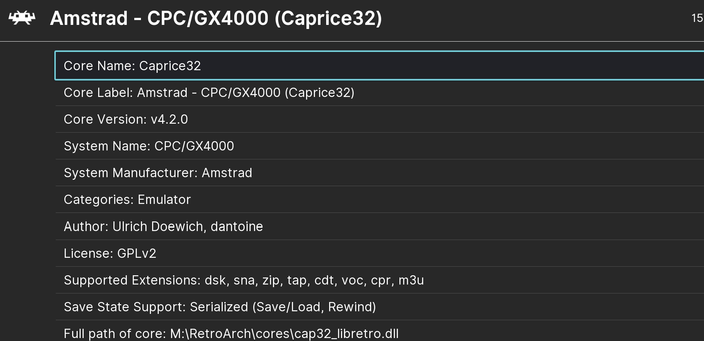Click the cap32_libretro.dll path text
The image size is (704, 341).
(x=346, y=334)
